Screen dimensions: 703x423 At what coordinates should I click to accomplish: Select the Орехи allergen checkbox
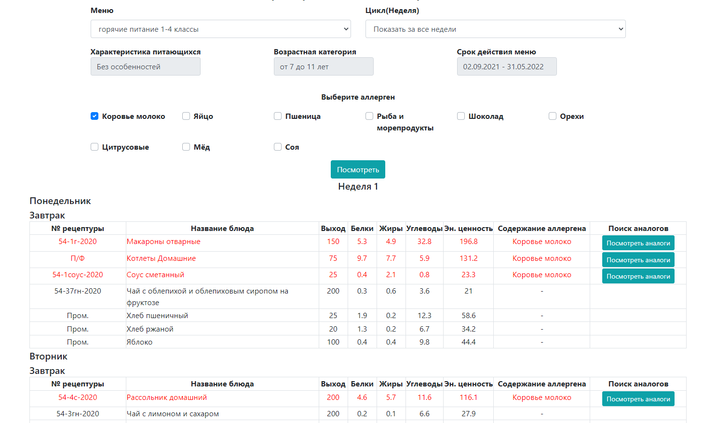tap(552, 116)
